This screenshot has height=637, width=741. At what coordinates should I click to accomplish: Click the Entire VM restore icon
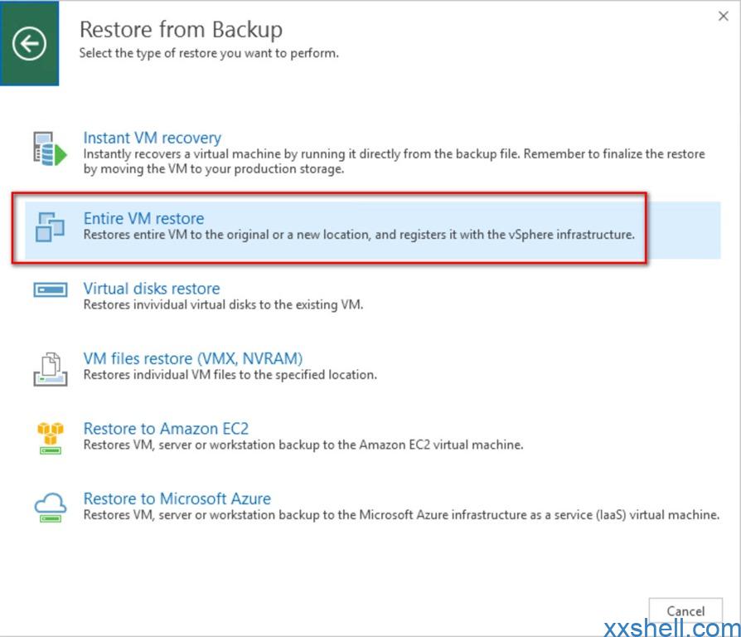(50, 227)
